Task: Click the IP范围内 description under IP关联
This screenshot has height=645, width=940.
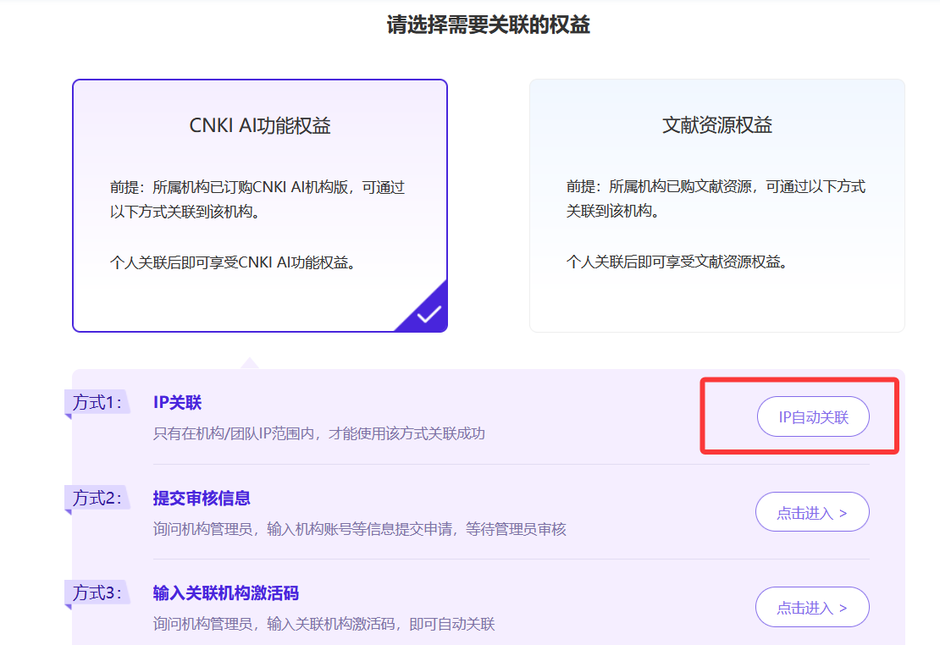Action: pyautogui.click(x=318, y=433)
